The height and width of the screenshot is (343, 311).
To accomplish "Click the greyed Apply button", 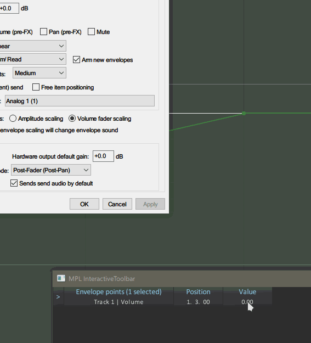I will pos(150,204).
